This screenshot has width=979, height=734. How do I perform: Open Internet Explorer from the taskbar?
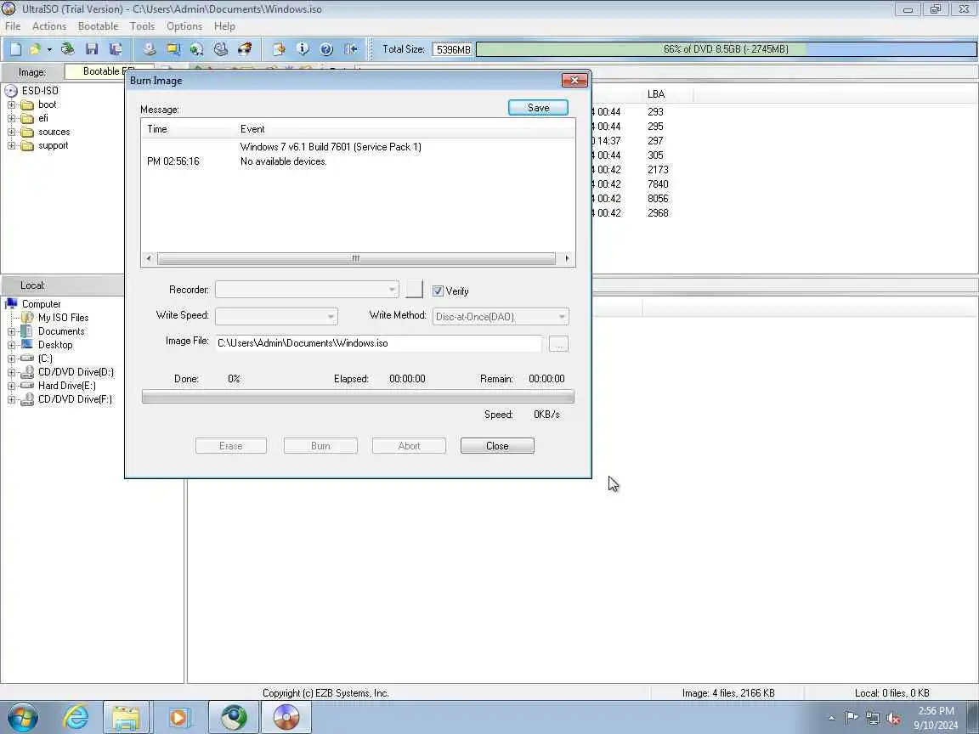76,717
